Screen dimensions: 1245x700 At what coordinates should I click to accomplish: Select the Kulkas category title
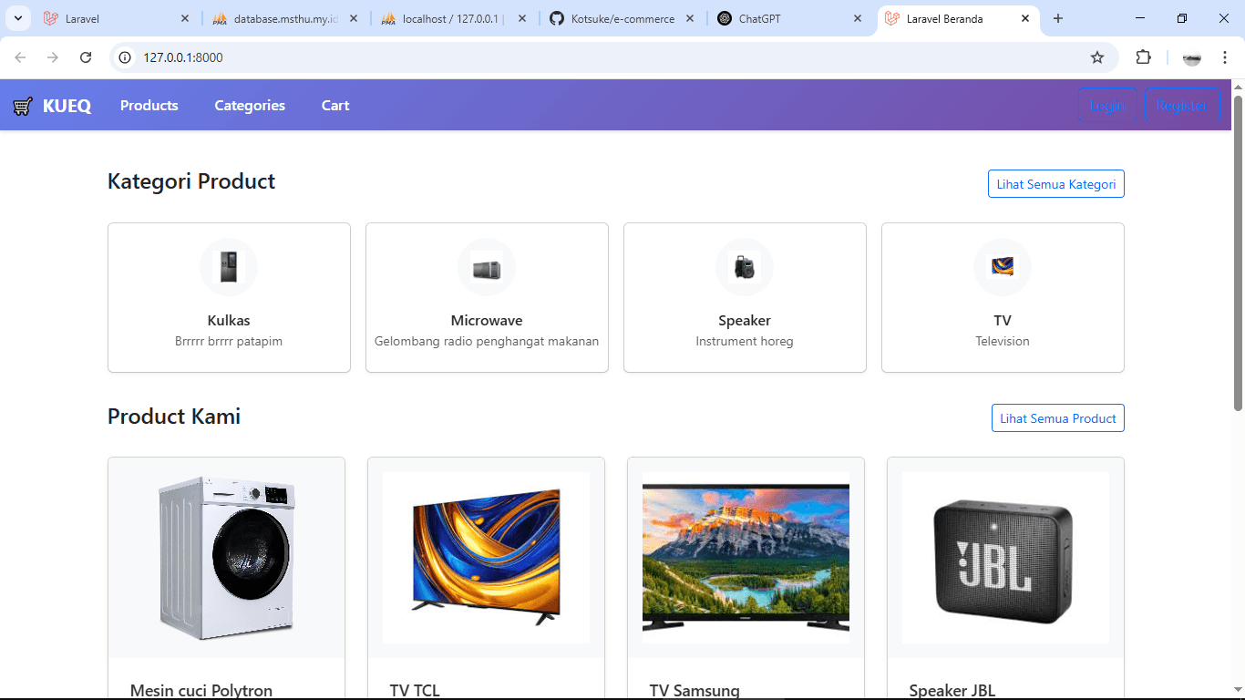[x=229, y=321]
